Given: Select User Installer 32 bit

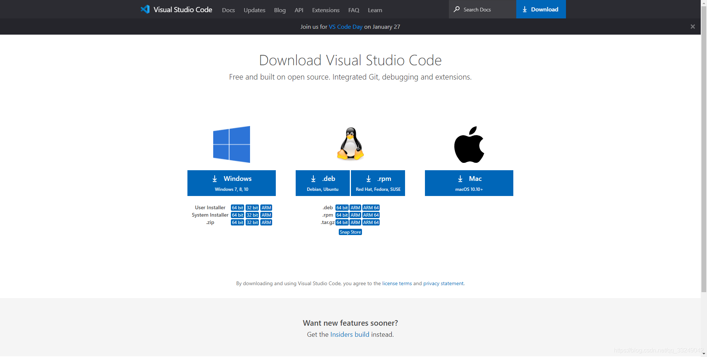Looking at the screenshot, I should pyautogui.click(x=252, y=208).
